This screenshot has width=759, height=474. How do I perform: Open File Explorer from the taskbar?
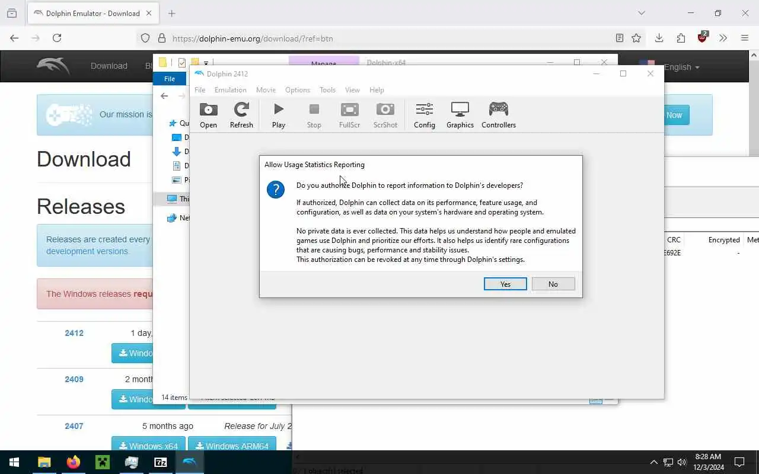[x=44, y=462]
